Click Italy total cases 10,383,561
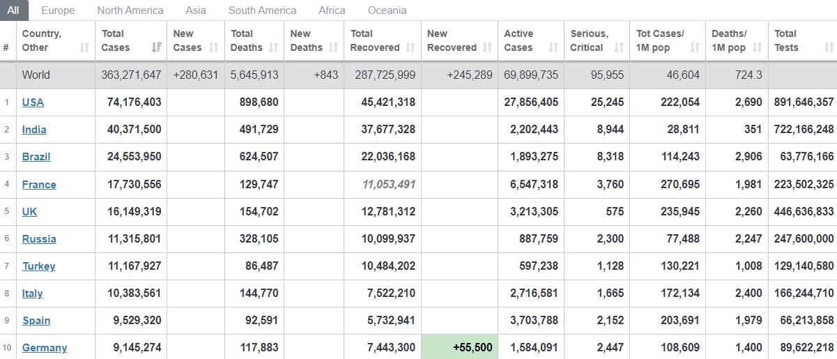The height and width of the screenshot is (359, 837). 135,293
